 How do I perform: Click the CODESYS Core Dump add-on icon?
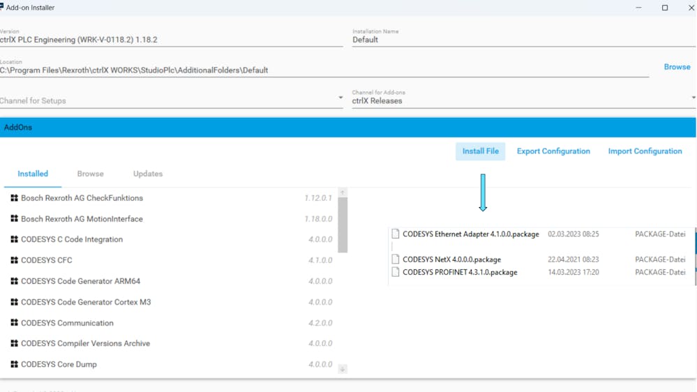[x=14, y=364]
